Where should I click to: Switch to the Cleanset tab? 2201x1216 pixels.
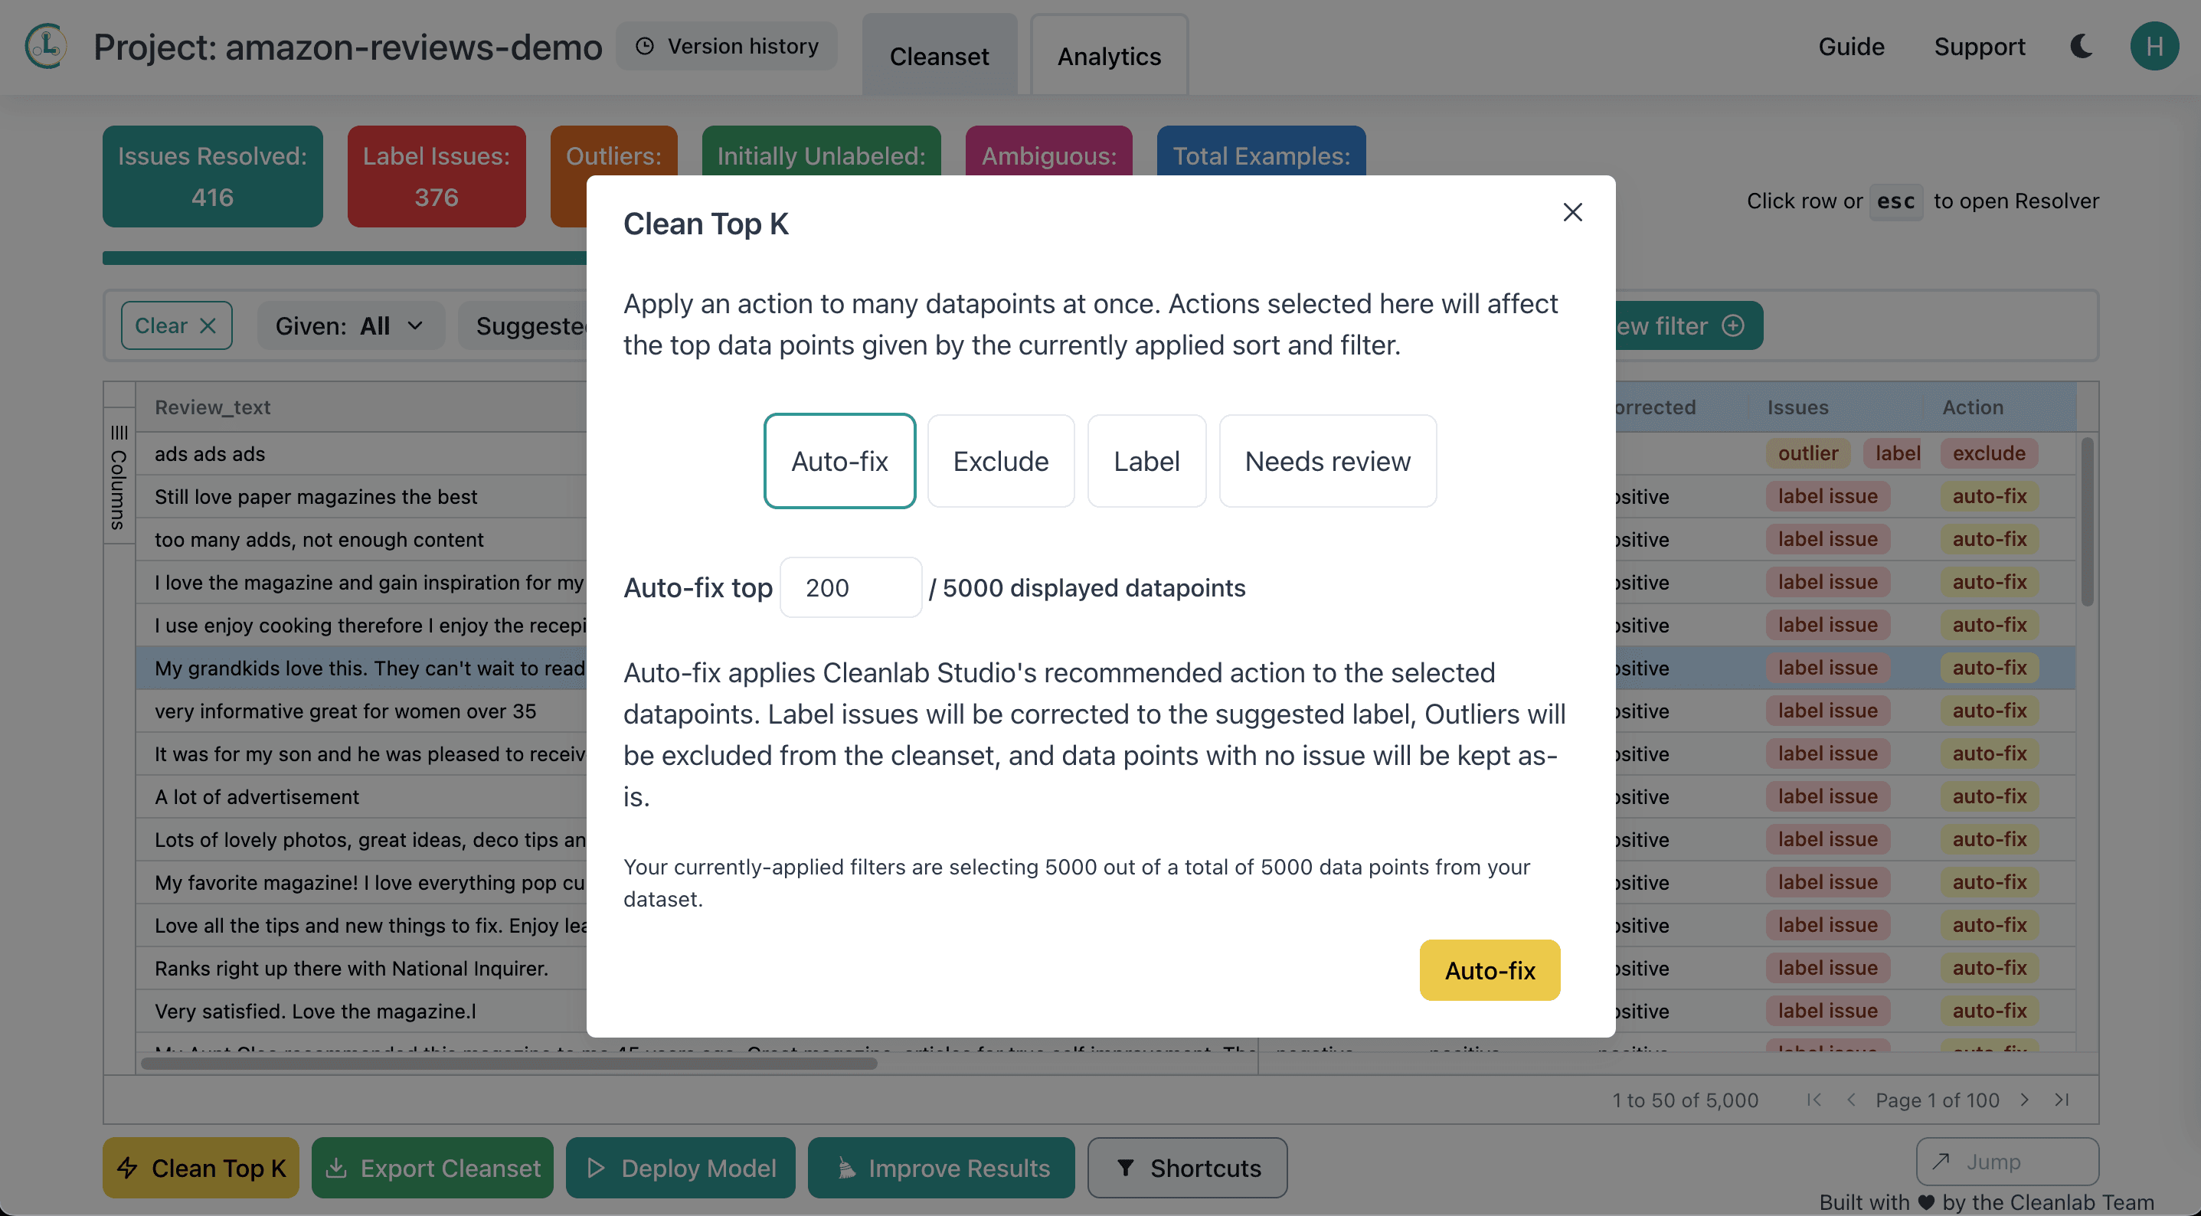pyautogui.click(x=939, y=57)
